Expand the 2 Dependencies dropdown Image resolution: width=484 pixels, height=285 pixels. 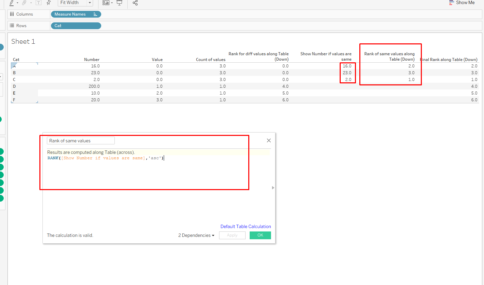tap(196, 236)
